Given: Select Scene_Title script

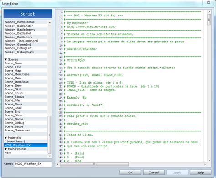Looking at the screenshot, I should pyautogui.click(x=26, y=67).
